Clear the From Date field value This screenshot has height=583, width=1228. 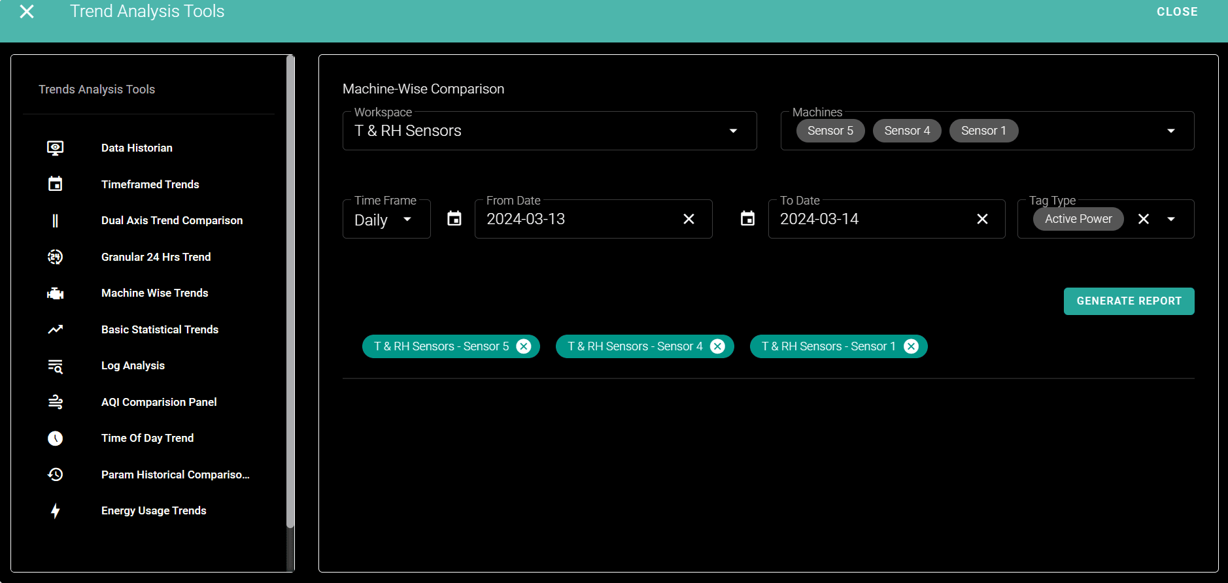[689, 219]
